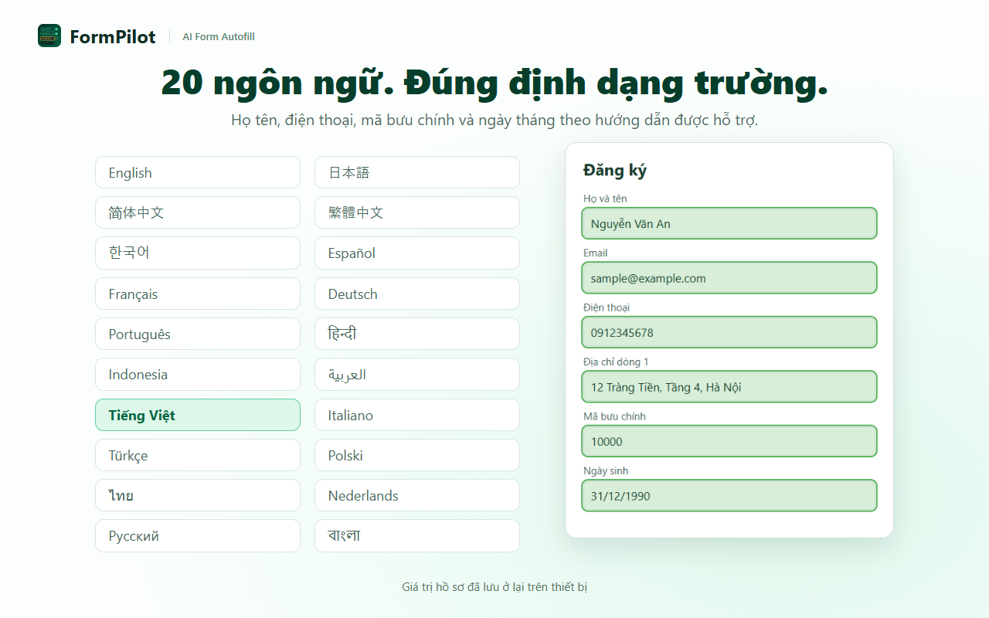Click the FormPilot brand name text
Viewport: 989px width, 618px height.
112,36
